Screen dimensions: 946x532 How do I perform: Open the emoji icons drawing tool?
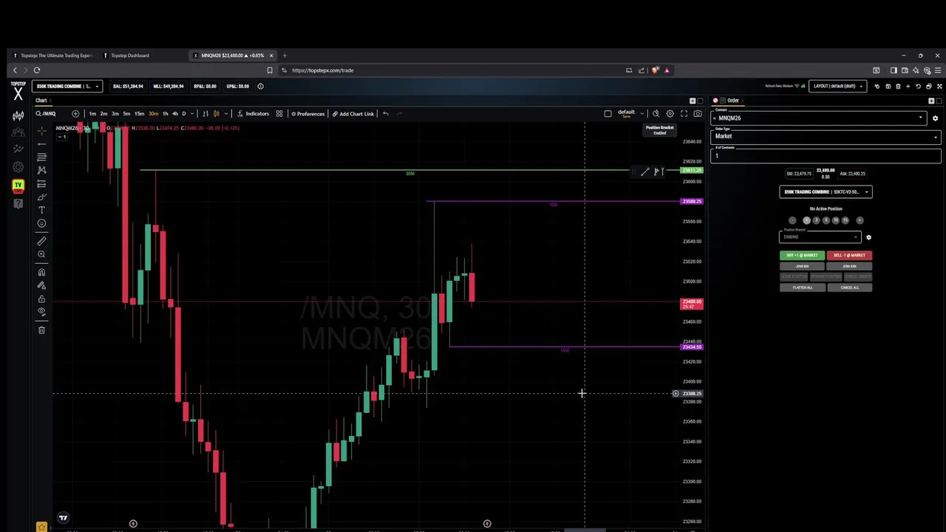tap(41, 223)
